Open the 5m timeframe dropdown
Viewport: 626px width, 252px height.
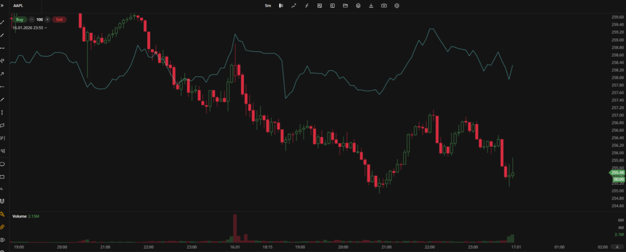[x=268, y=6]
